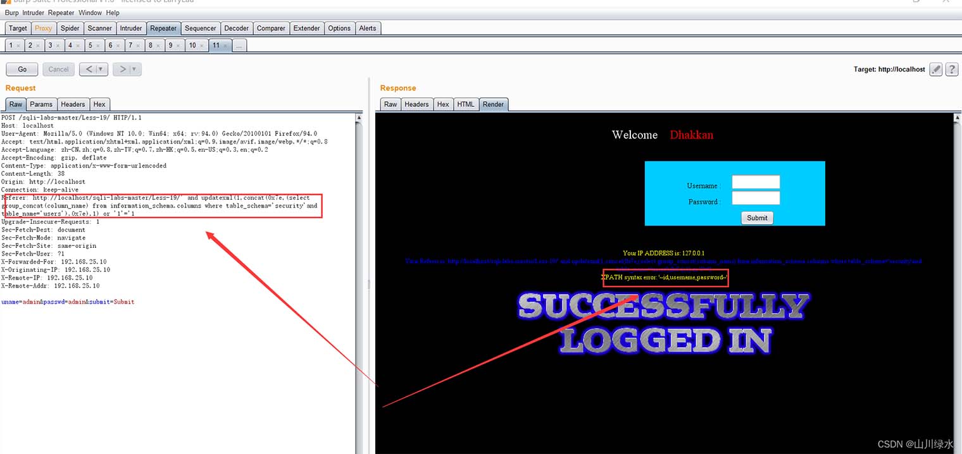
Task: Switch to the Scanner tool tab
Action: click(x=100, y=28)
